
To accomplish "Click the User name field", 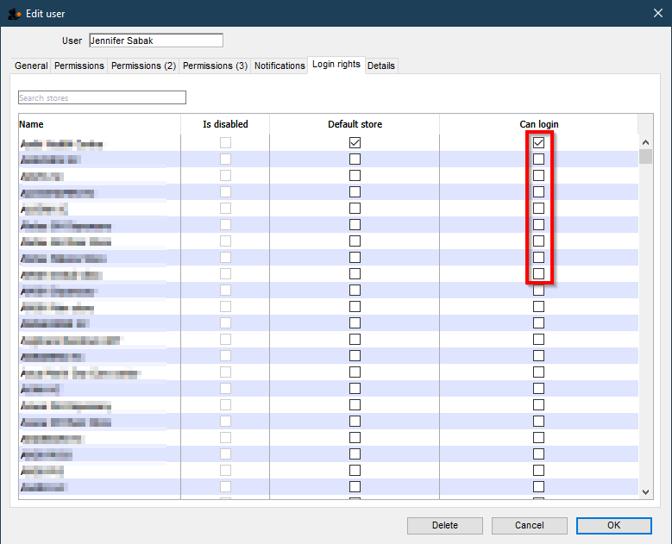I will click(x=155, y=41).
